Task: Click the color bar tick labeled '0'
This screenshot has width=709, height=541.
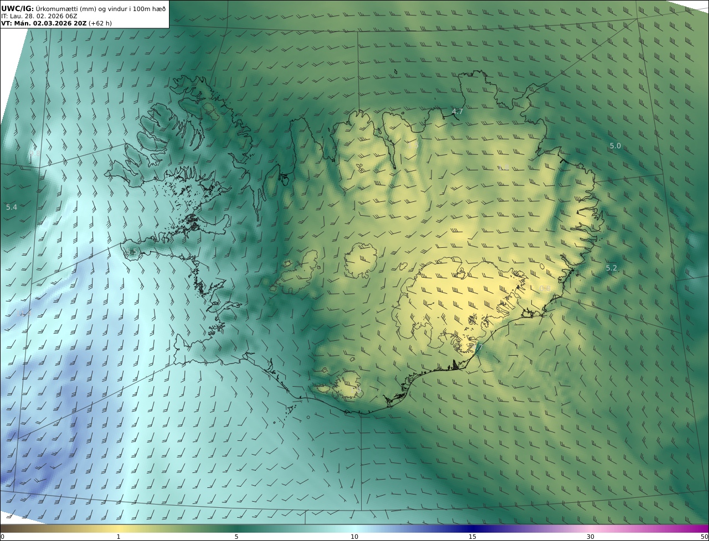Action: click(2, 537)
